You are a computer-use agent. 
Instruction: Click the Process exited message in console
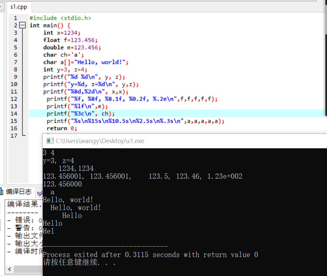click(150, 255)
